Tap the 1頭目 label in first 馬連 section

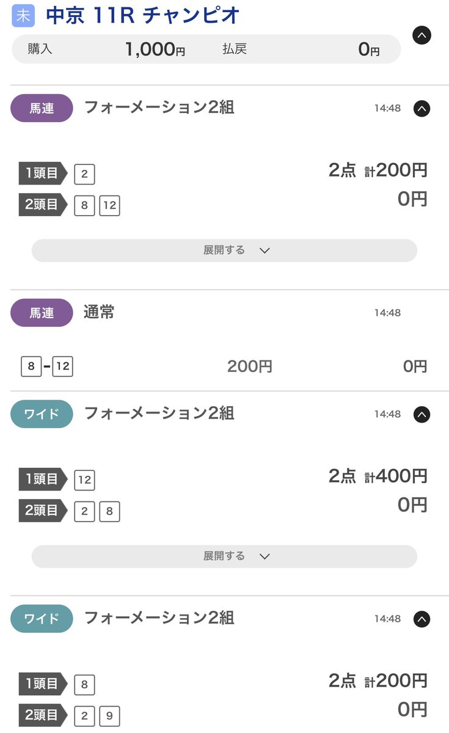pyautogui.click(x=42, y=174)
